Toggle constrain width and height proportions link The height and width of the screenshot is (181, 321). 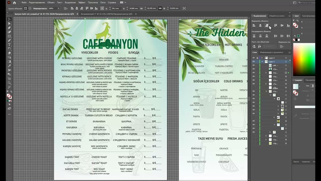click(160, 8)
